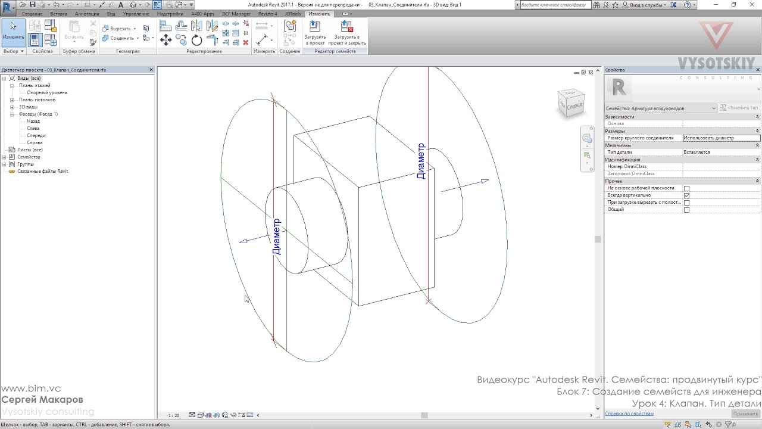Click the Mirror draw axis icon
This screenshot has width=762, height=429.
(x=212, y=26)
